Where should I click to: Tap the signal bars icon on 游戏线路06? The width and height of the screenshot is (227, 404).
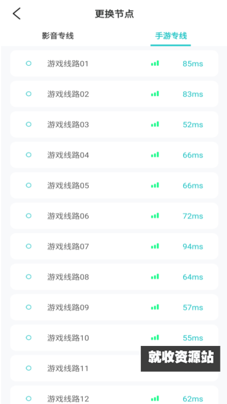click(x=155, y=216)
